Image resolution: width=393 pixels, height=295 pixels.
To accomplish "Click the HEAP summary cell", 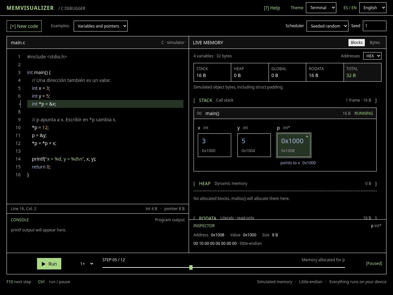I will coord(250,72).
